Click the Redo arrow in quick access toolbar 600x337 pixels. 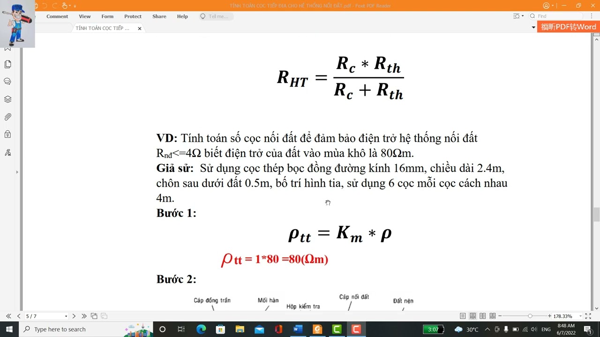55,6
